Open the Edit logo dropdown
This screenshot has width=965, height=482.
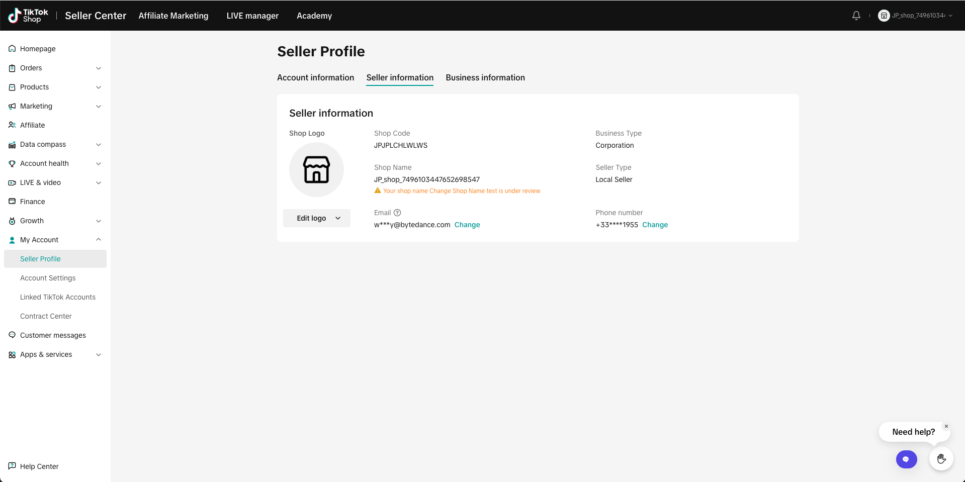317,218
